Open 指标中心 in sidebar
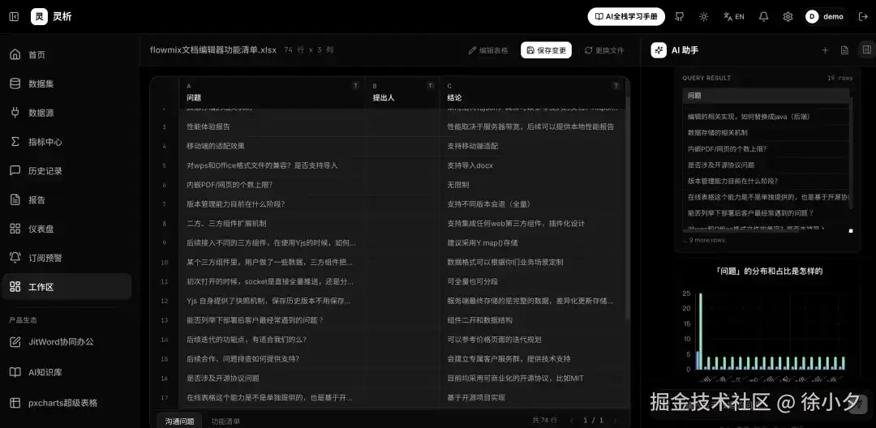This screenshot has width=876, height=428. (x=66, y=142)
